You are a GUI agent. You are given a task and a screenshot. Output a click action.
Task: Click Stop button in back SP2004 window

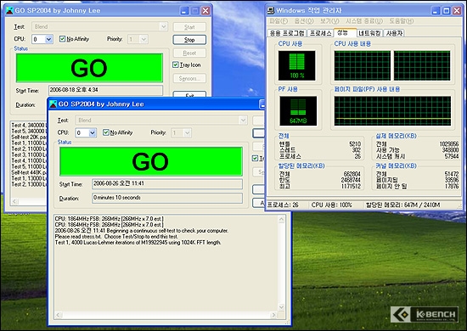tap(189, 40)
